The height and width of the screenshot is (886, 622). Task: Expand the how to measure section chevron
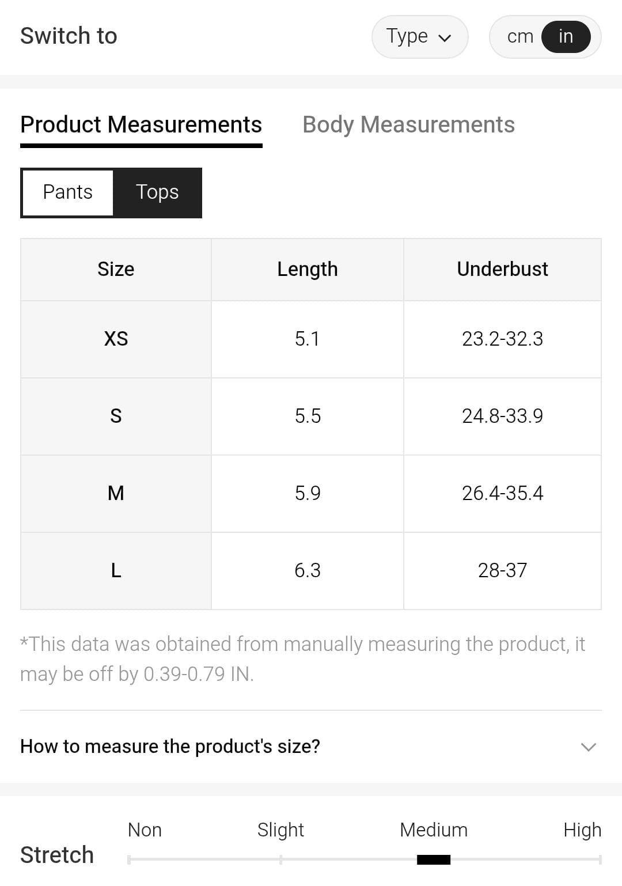[588, 747]
